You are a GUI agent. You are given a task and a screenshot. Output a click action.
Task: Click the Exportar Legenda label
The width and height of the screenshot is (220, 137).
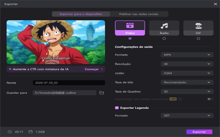click(134, 108)
